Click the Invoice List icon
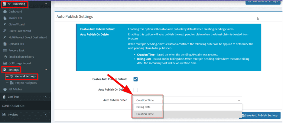Screen dimensions: 283x123 [5, 18]
